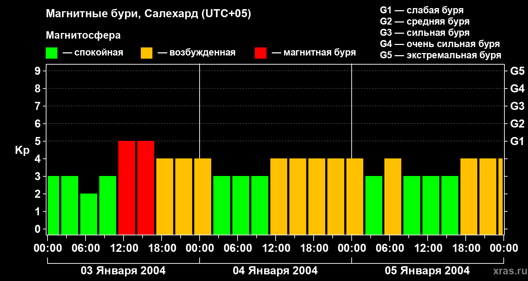Viewport: 528px width, 281px height.
Task: Select the 'G4 — очень сильная буря' legend line
Action: pyautogui.click(x=440, y=44)
